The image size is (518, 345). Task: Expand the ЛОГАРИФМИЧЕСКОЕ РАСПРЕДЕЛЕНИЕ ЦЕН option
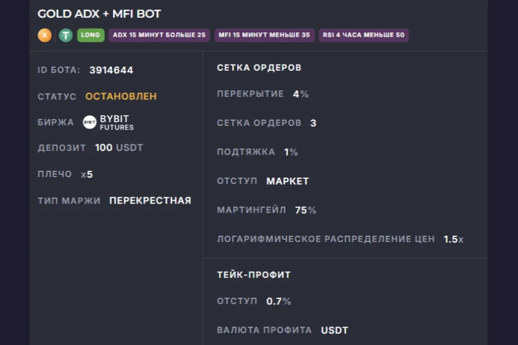341,239
